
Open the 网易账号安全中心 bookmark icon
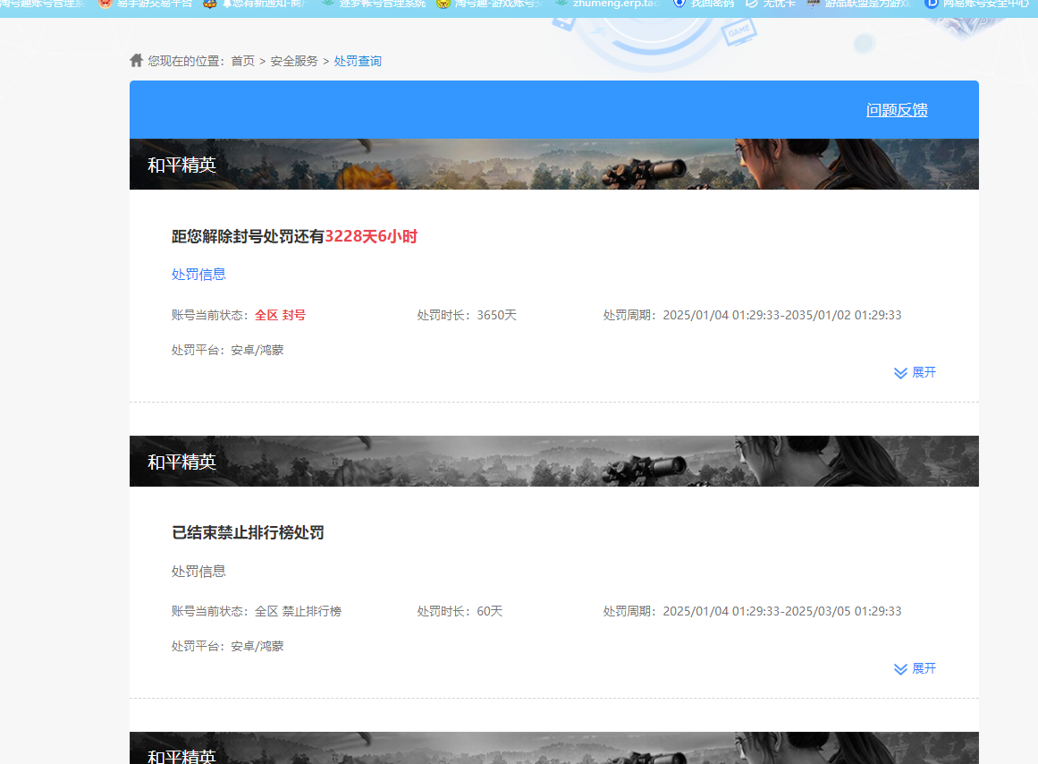[x=932, y=4]
